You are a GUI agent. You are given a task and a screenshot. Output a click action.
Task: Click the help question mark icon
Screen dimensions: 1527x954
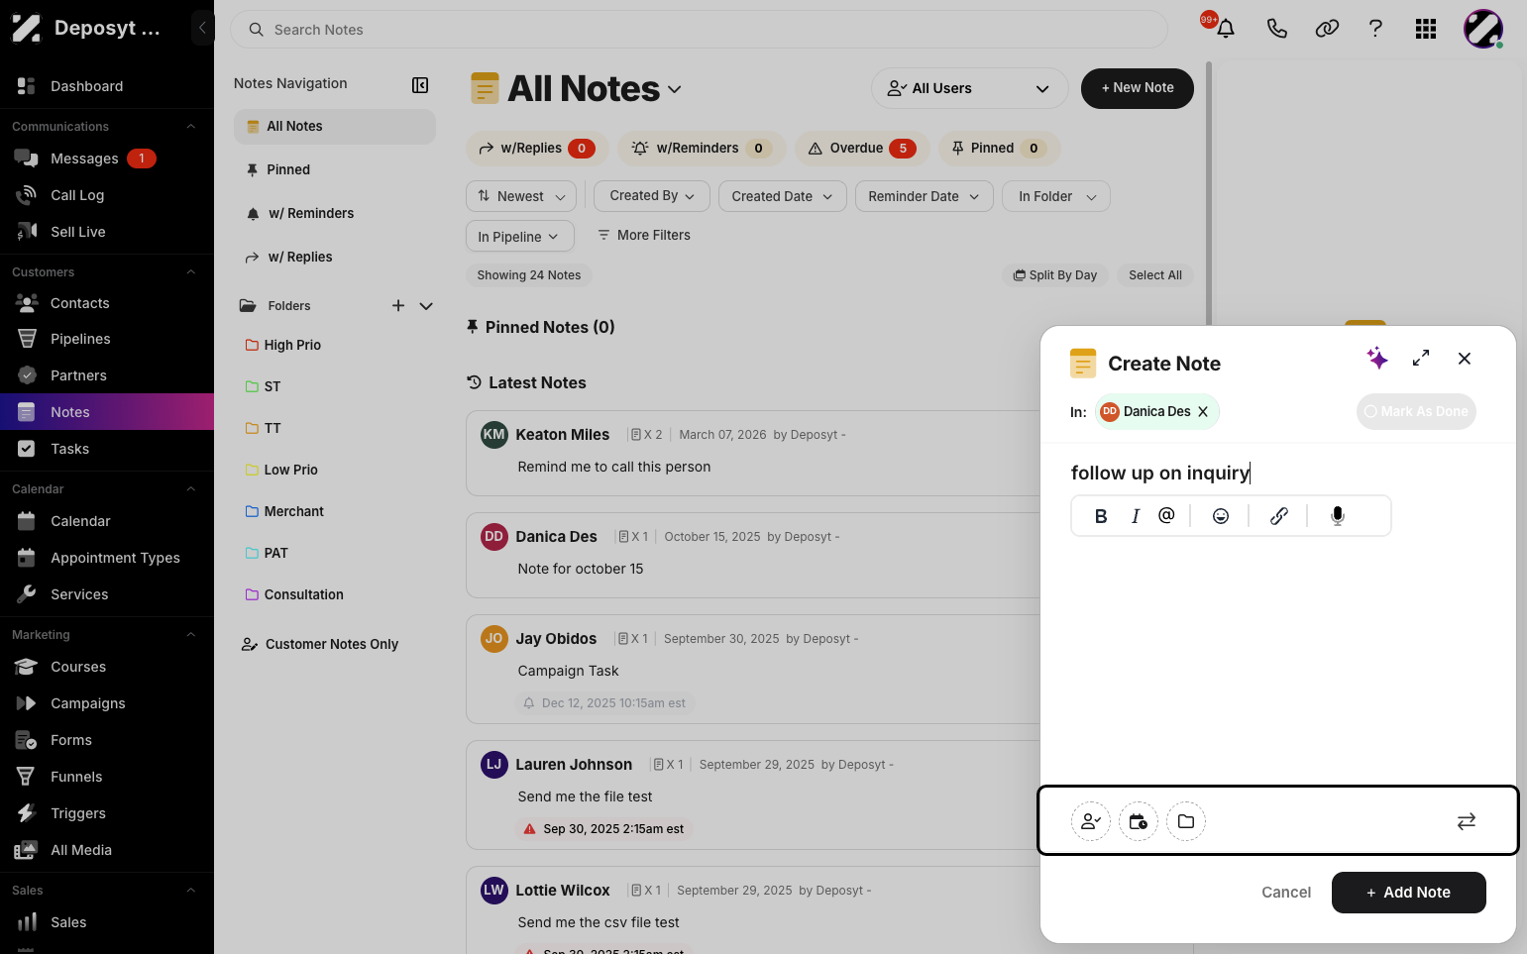(x=1375, y=29)
